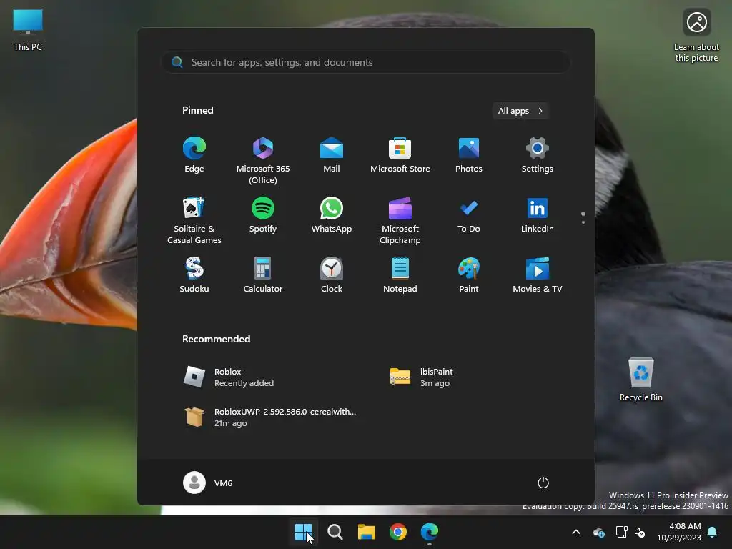The image size is (732, 549).
Task: Open Calculator
Action: 263,275
